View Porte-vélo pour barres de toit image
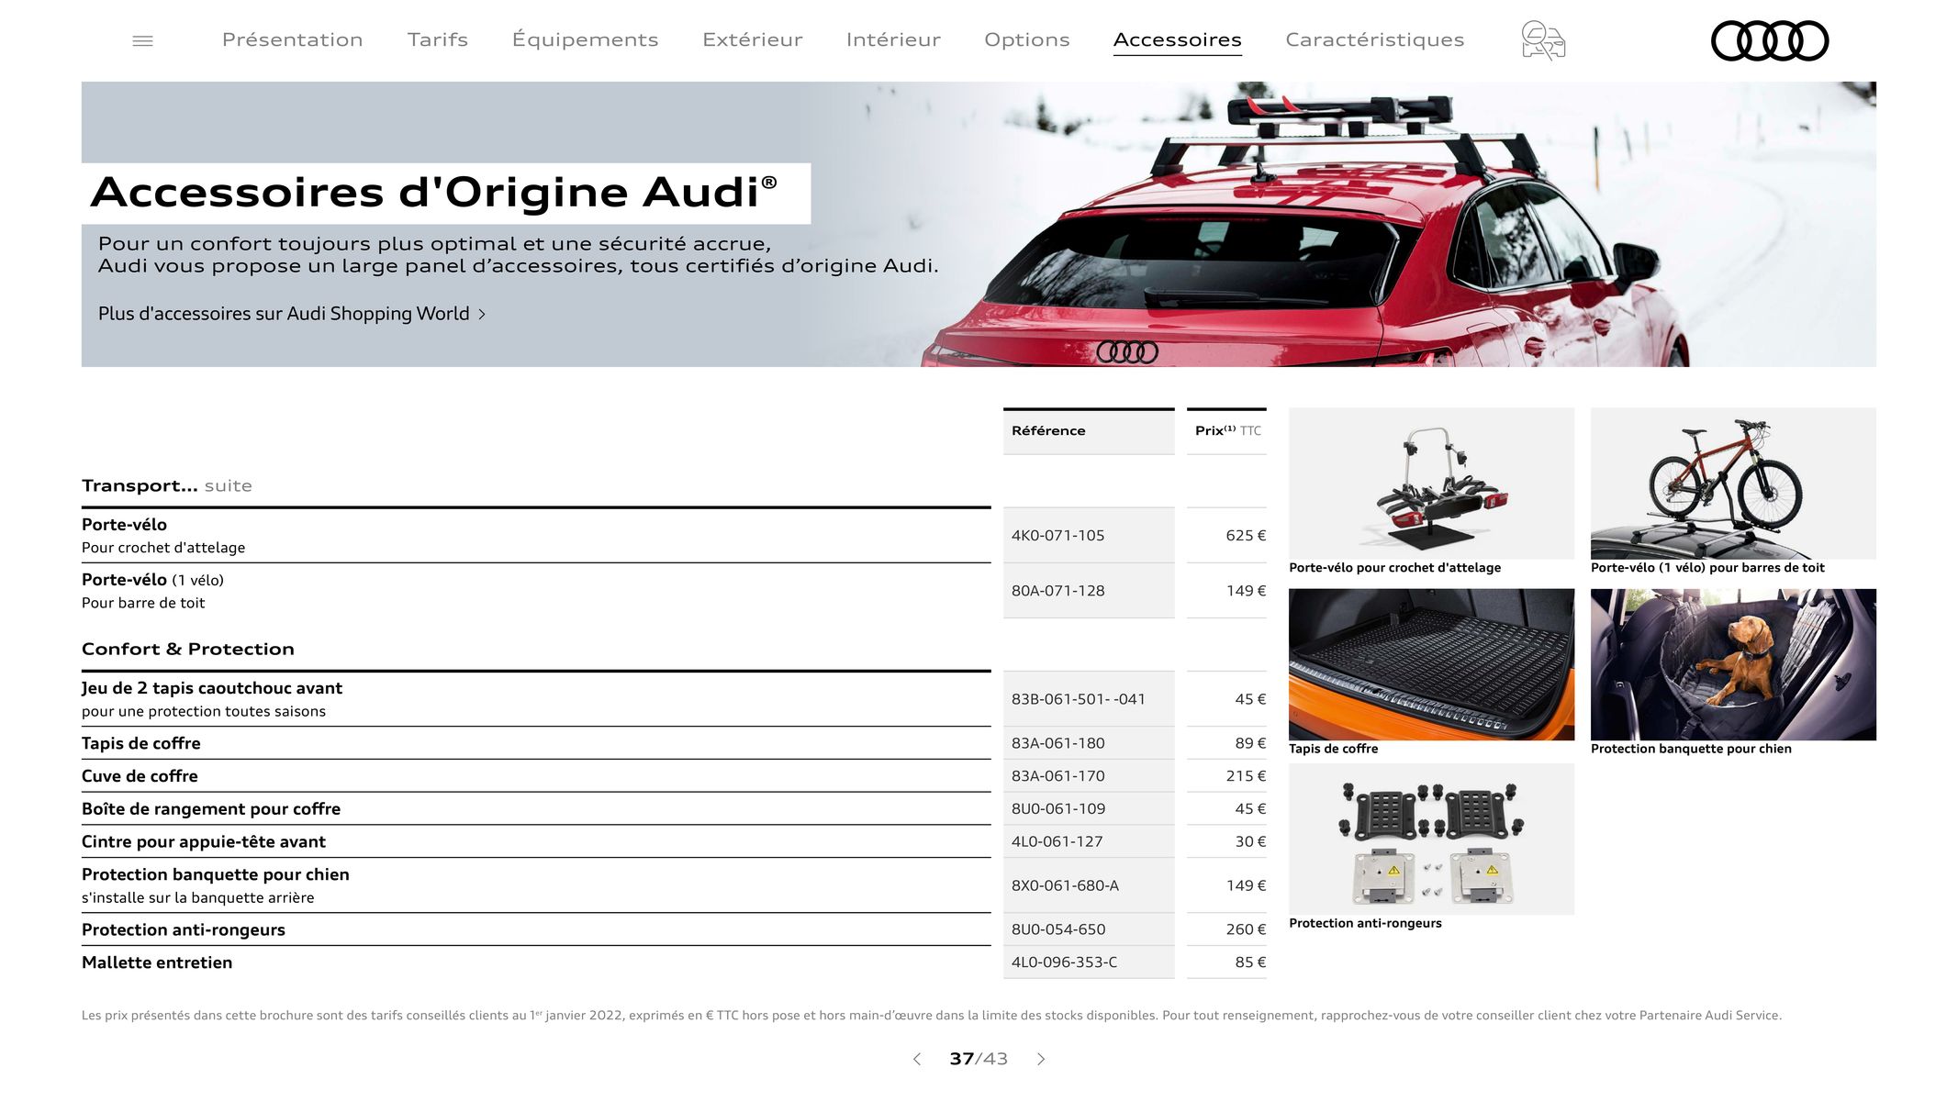Viewport: 1958px width, 1101px height. 1733,484
